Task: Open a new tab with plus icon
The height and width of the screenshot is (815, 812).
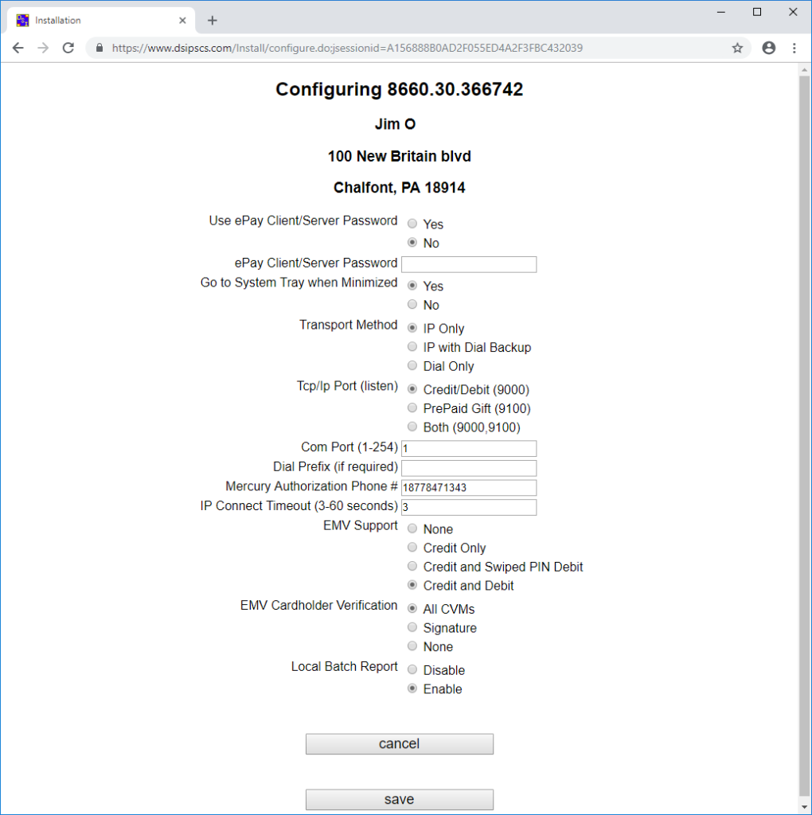Action: pyautogui.click(x=212, y=20)
